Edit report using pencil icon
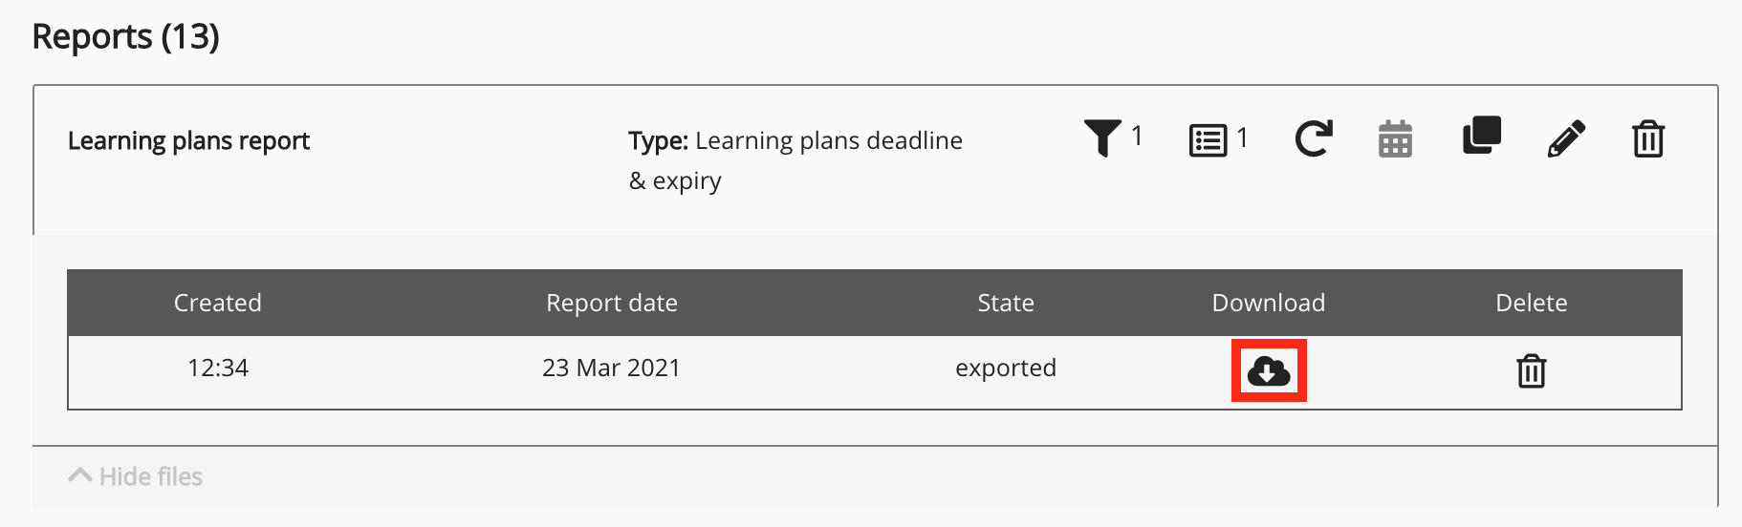The height and width of the screenshot is (527, 1742). coord(1565,139)
